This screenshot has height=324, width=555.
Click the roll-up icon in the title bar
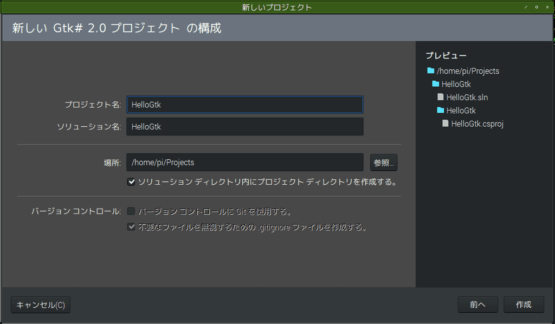click(525, 7)
